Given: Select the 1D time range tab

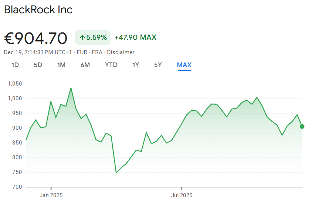Looking at the screenshot, I should pos(15,65).
